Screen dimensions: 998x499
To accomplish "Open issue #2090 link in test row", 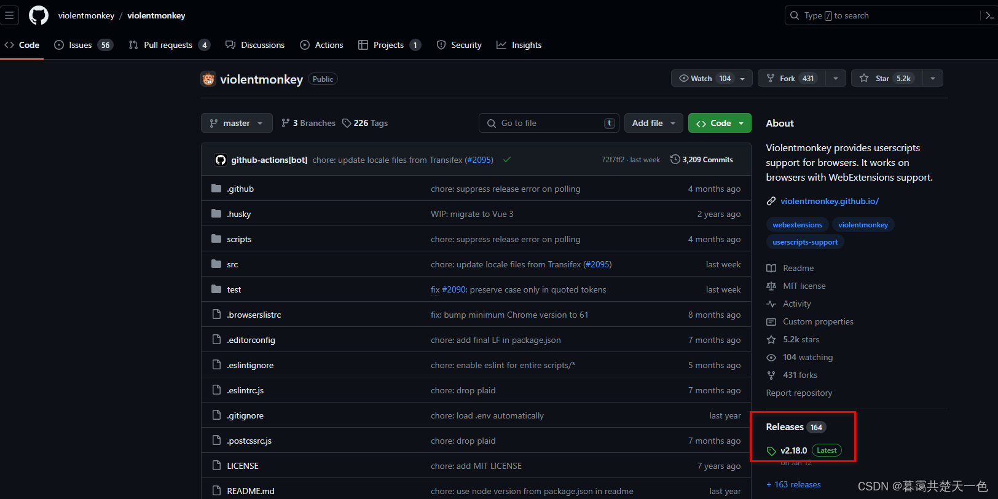I will pos(455,289).
